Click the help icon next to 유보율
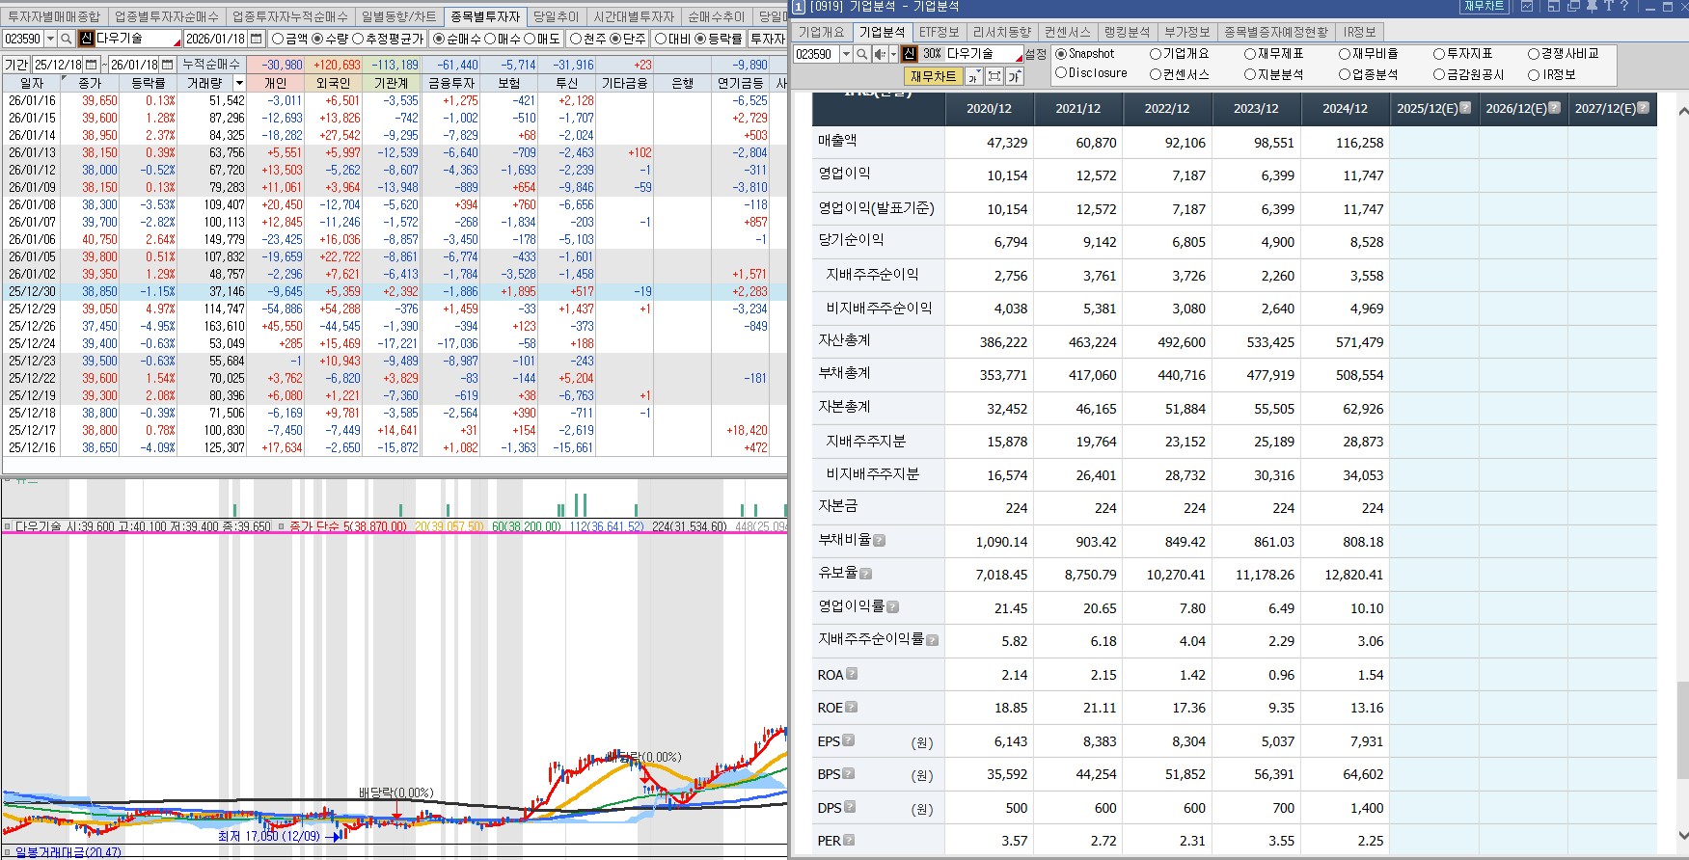This screenshot has height=860, width=1689. pyautogui.click(x=865, y=574)
